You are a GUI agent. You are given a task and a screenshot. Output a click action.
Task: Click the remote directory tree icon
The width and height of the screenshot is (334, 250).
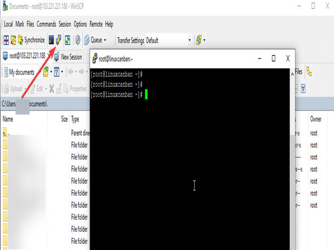(x=309, y=72)
